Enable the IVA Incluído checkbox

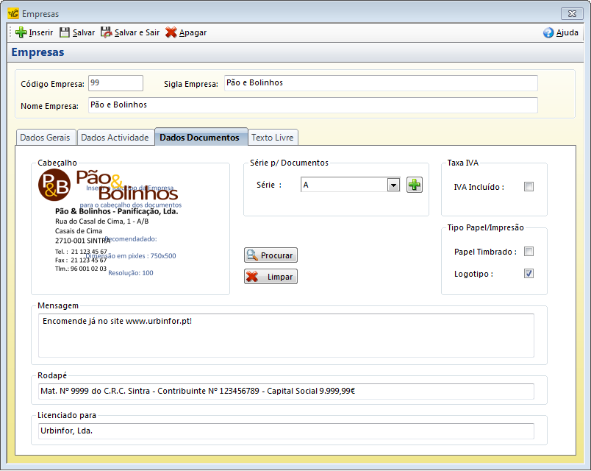(x=529, y=187)
